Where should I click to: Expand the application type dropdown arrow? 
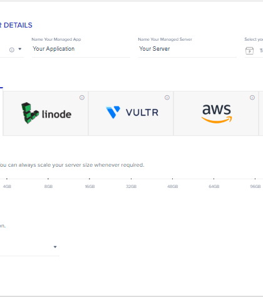[x=20, y=49]
